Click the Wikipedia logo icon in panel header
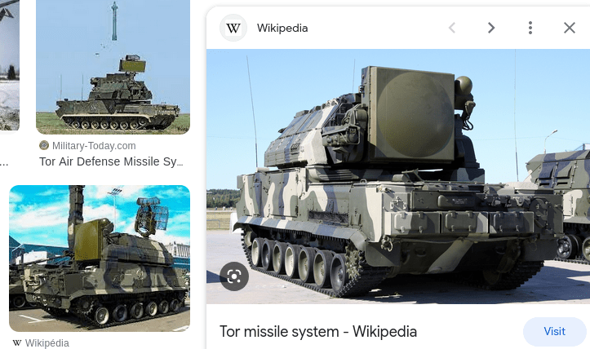 pos(233,28)
